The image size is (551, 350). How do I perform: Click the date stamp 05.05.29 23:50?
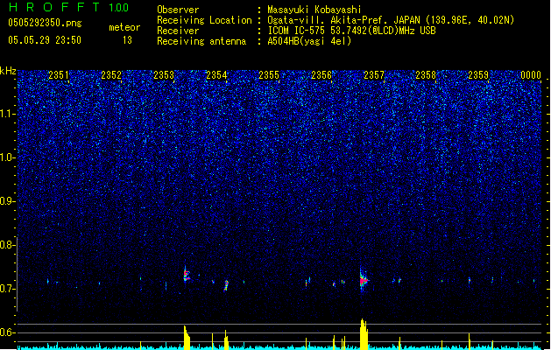coord(45,40)
